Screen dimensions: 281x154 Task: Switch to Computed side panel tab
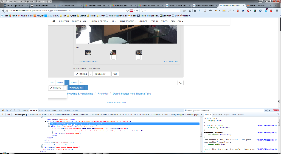click(x=218, y=115)
